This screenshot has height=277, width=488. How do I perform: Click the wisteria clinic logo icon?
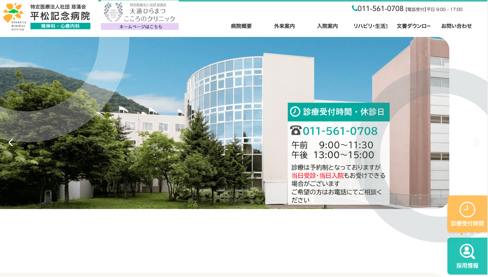(x=113, y=12)
